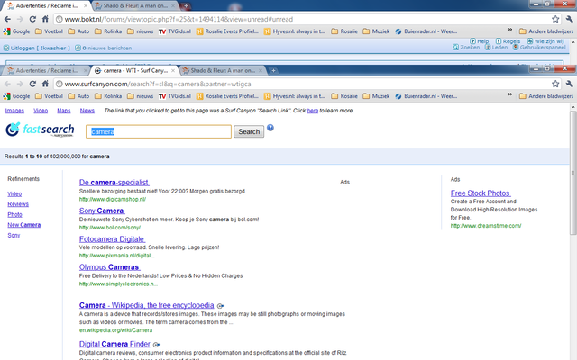
Task: Open wrench settings menu in front browser window
Action: click(569, 84)
